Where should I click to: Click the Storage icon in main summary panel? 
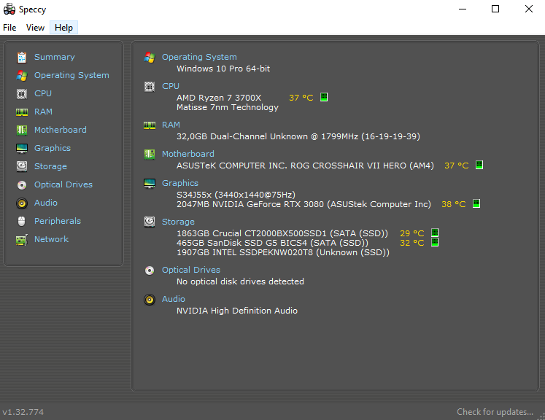tap(150, 222)
